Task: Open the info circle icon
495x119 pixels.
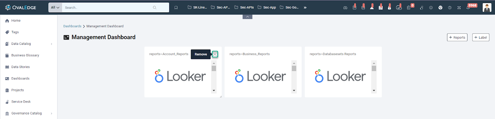Action: (431, 8)
